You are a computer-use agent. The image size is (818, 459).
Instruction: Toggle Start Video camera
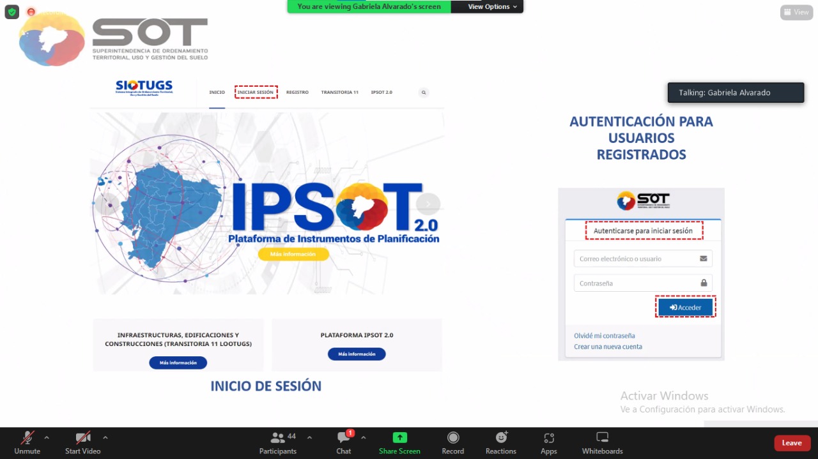[x=83, y=438]
